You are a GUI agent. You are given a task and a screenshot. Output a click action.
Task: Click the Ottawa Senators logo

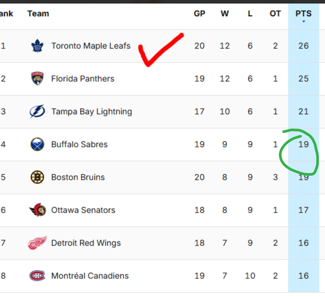(37, 210)
